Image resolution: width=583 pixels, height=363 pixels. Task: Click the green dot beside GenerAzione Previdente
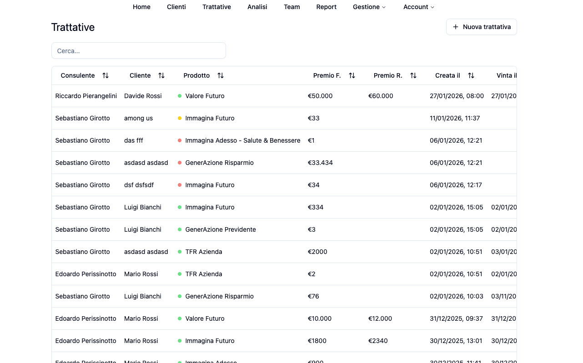coord(180,229)
